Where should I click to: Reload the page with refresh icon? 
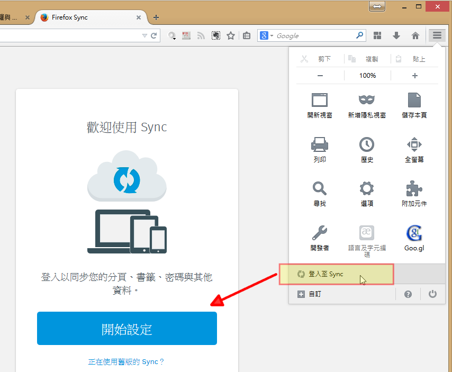click(x=154, y=35)
